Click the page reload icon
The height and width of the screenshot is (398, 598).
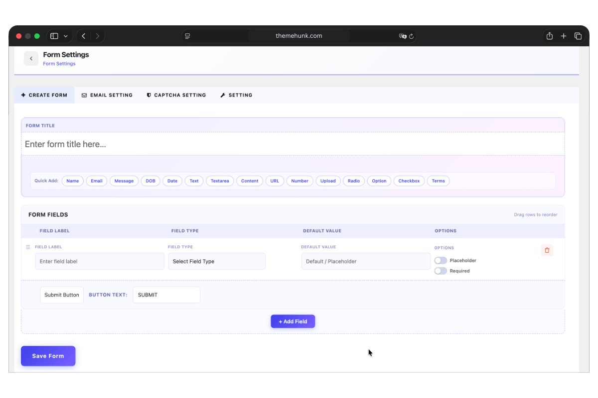tap(411, 36)
